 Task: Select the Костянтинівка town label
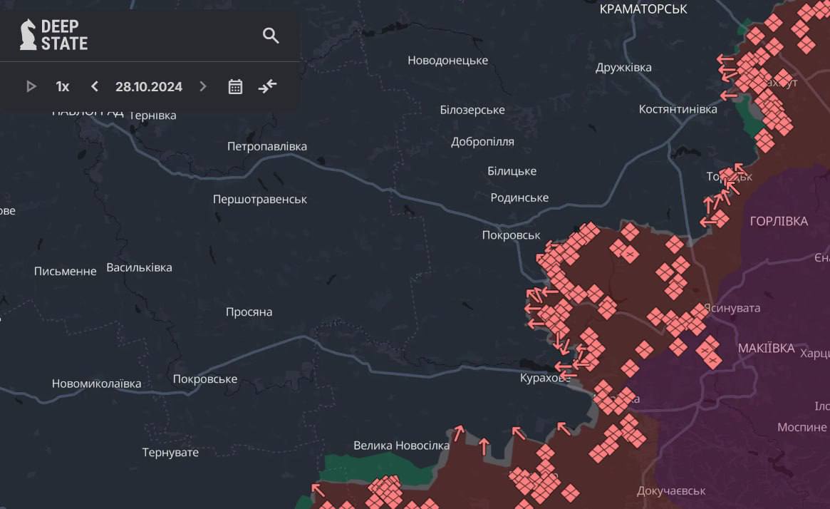678,109
